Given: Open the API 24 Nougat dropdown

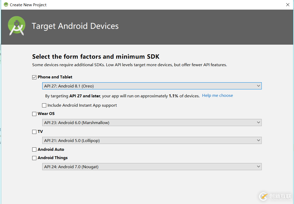Looking at the screenshot, I should click(x=152, y=166).
